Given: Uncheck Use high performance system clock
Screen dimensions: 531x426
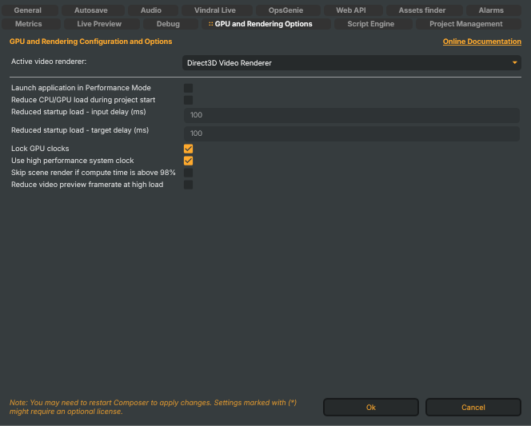Looking at the screenshot, I should (188, 161).
